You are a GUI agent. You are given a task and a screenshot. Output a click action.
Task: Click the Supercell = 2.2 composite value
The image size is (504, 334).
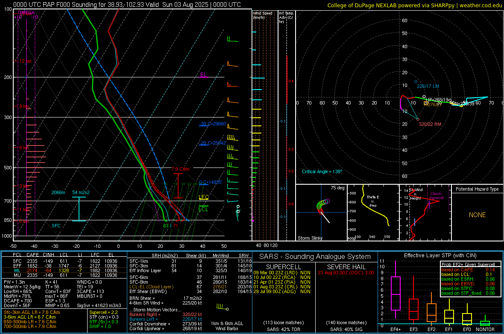[103, 312]
